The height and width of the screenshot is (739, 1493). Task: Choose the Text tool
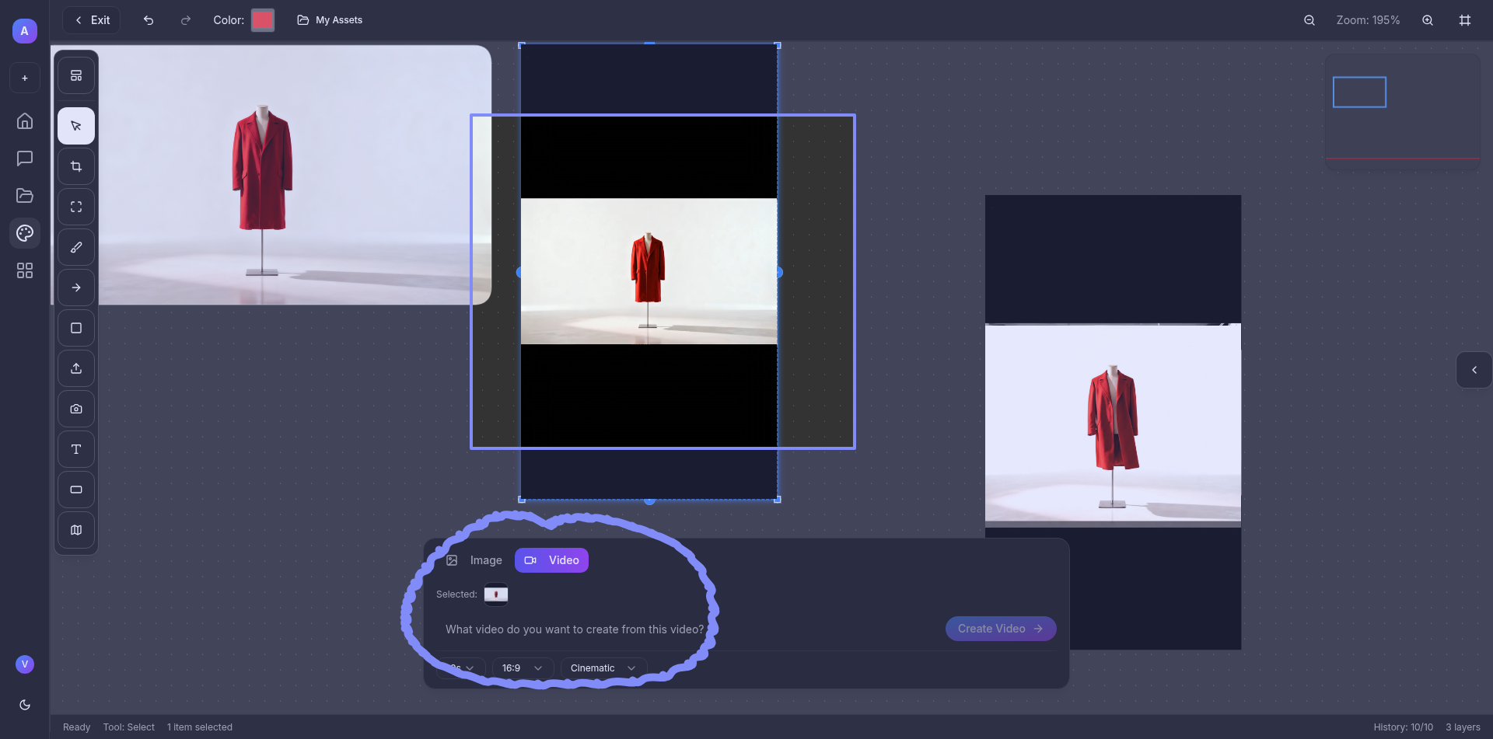tap(76, 449)
